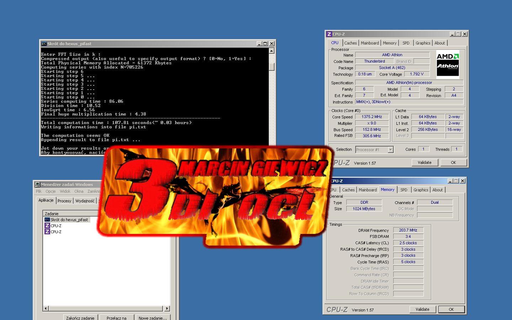Click the Core Speed 1375.2 MHz value

(372, 117)
